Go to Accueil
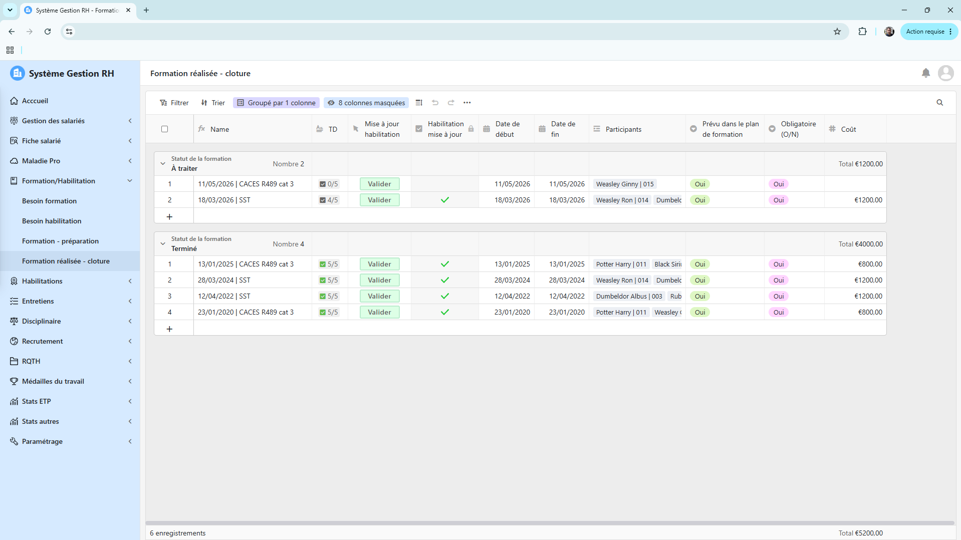Screen dimensions: 961x540 35,101
